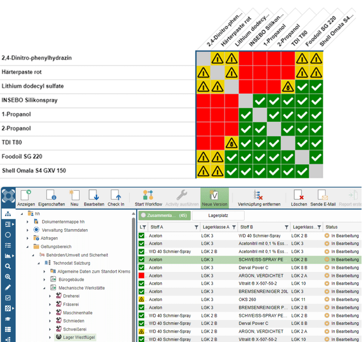Select check of Aceton / BREMSENREINIGER 20L row
Image resolution: width=362 pixels, height=342 pixels.
(141, 292)
